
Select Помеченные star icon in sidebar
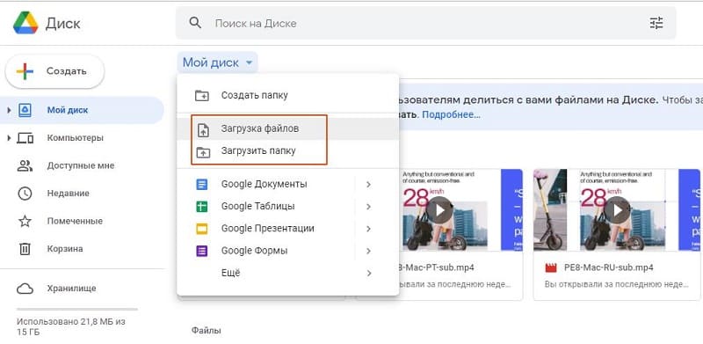click(x=25, y=221)
